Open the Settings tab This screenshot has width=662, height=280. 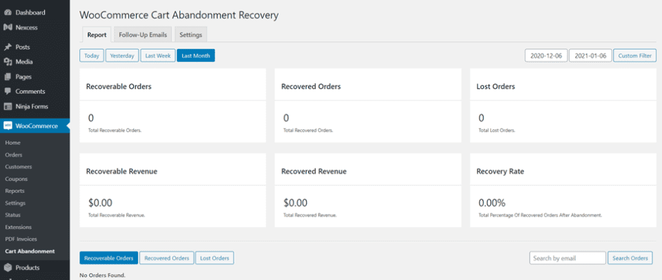point(190,34)
